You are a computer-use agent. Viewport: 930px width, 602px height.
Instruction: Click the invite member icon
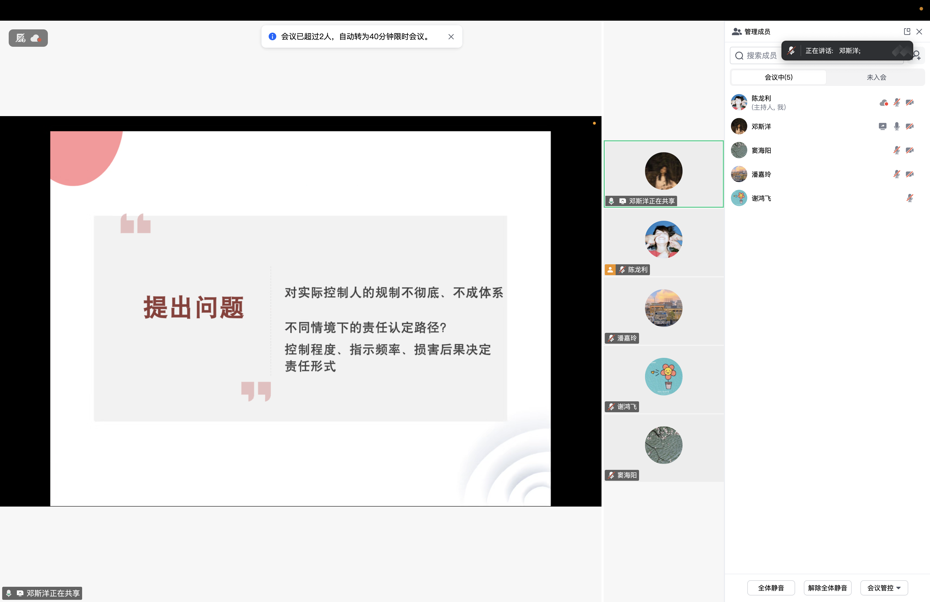click(917, 55)
